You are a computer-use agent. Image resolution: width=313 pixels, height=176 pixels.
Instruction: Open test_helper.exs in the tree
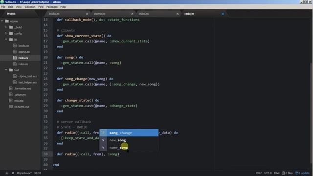coord(27,82)
